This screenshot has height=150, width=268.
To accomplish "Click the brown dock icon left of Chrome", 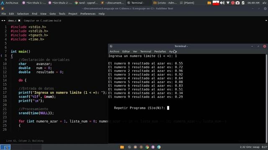I will coord(141,147).
